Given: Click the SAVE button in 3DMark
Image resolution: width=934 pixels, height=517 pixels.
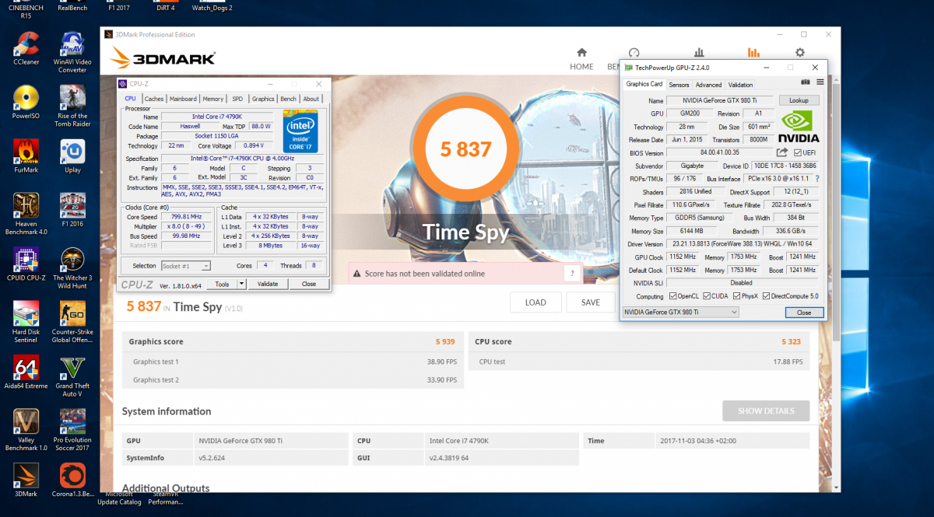Looking at the screenshot, I should 591,302.
